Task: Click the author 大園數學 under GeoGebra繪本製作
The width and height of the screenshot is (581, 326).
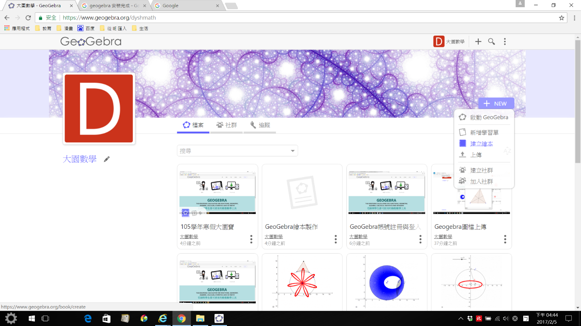Action: pos(274,237)
